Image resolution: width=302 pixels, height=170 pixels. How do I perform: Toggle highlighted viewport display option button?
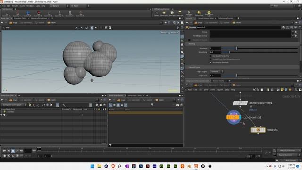tap(92, 28)
